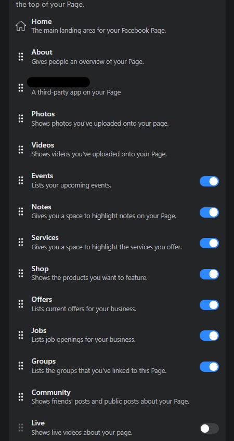
Task: Enable the Live tab toggle
Action: pyautogui.click(x=209, y=429)
